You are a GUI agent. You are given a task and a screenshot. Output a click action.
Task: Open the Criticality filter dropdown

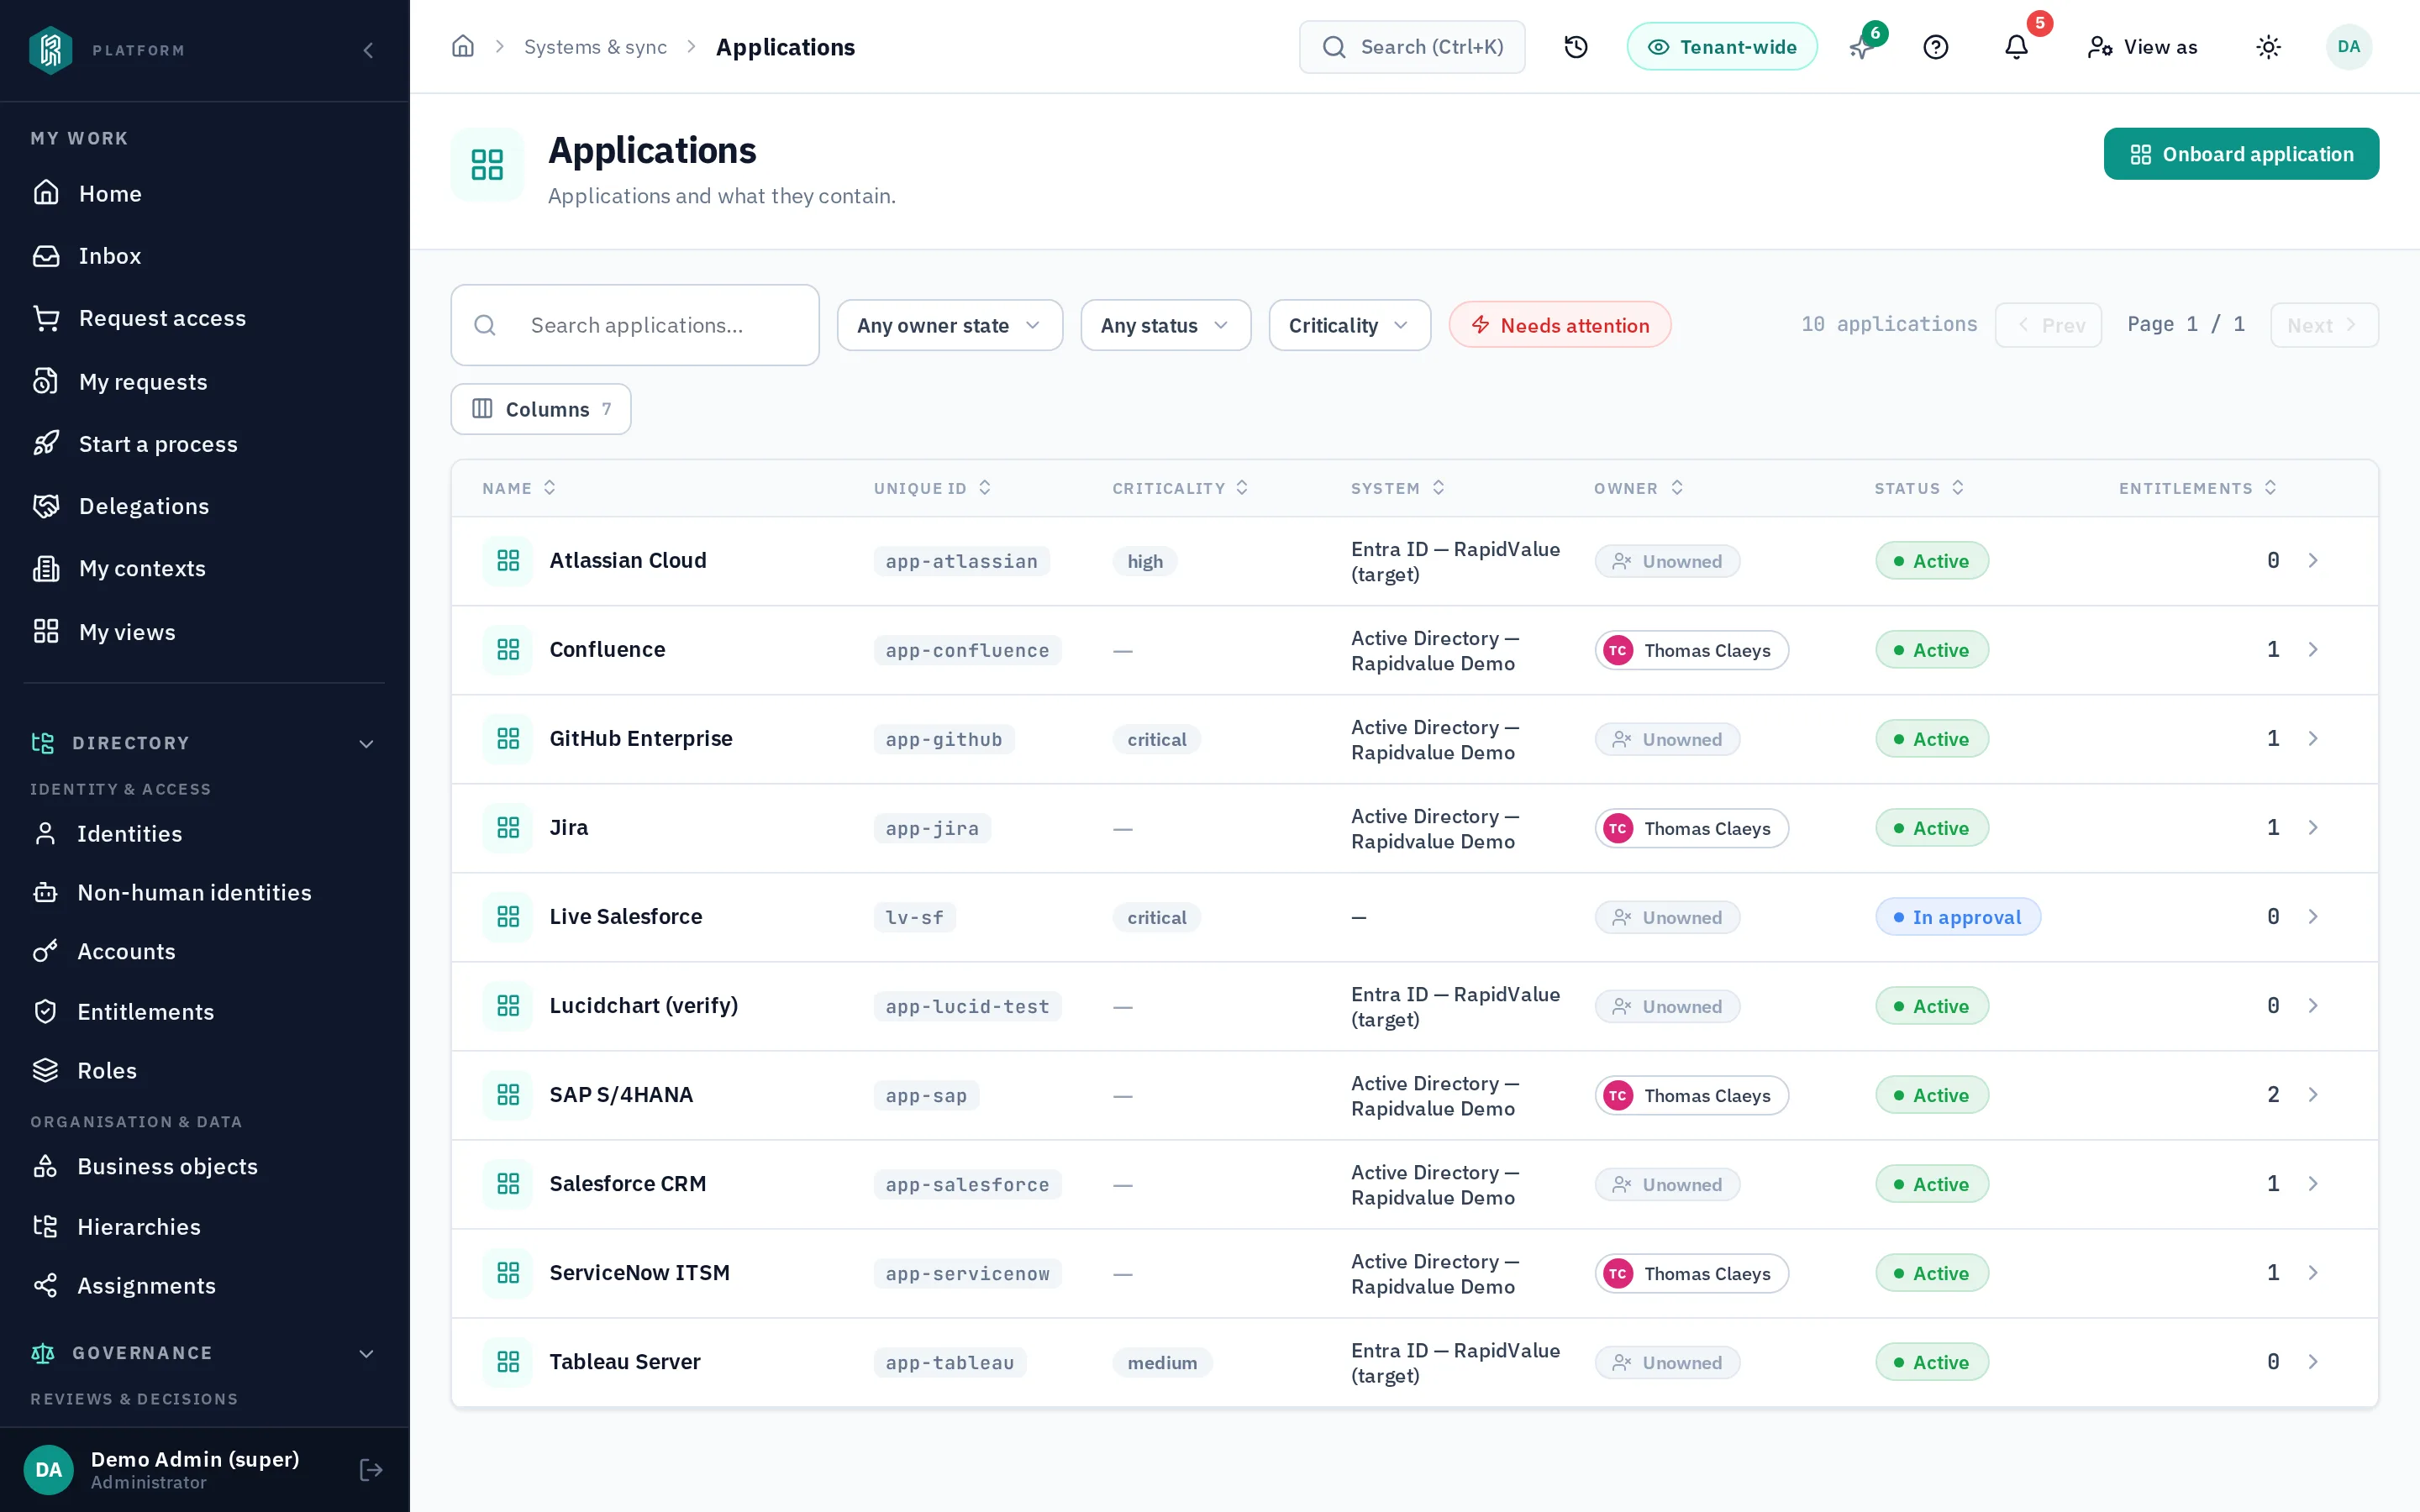coord(1349,325)
